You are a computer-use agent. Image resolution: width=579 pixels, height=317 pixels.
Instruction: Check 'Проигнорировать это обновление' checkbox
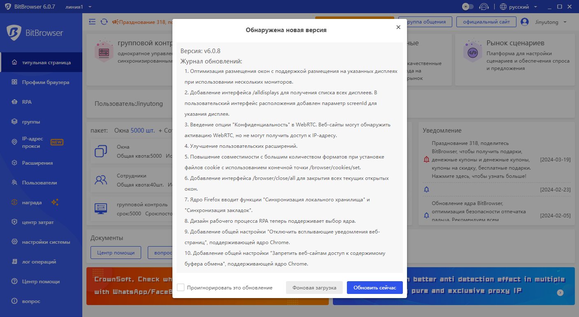pyautogui.click(x=181, y=287)
